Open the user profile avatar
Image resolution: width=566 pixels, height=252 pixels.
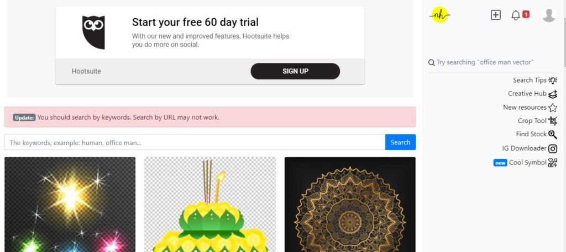coord(549,15)
